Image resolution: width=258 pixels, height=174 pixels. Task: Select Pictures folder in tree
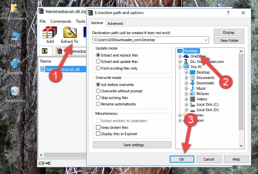[203, 94]
